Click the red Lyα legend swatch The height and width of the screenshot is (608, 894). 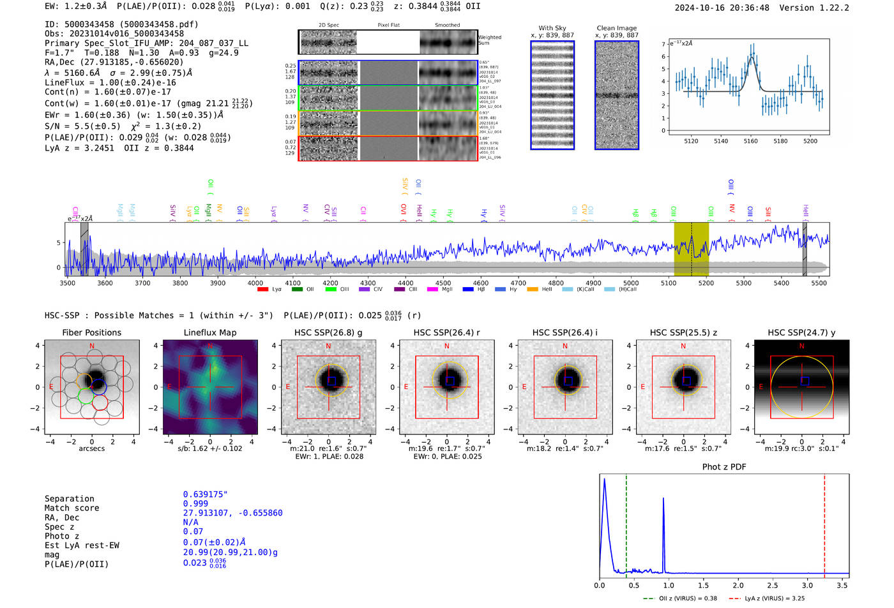262,289
